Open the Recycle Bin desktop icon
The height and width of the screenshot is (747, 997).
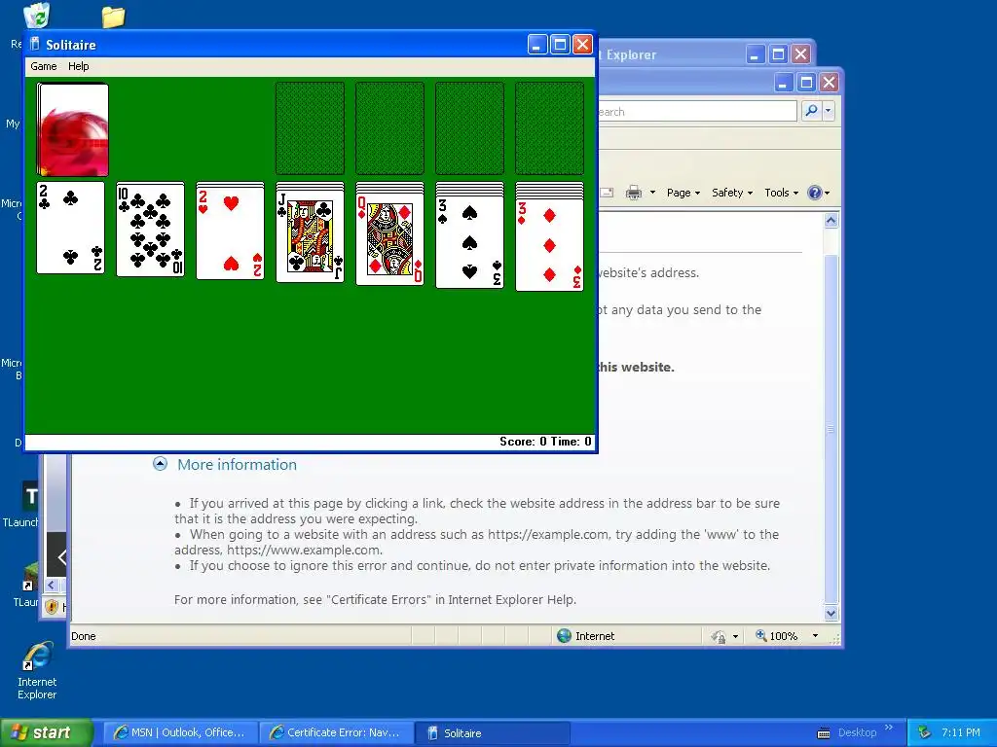37,16
